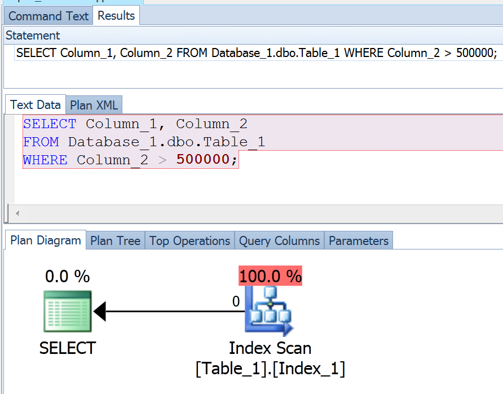
Task: Switch to the Plan XML tab
Action: click(94, 106)
